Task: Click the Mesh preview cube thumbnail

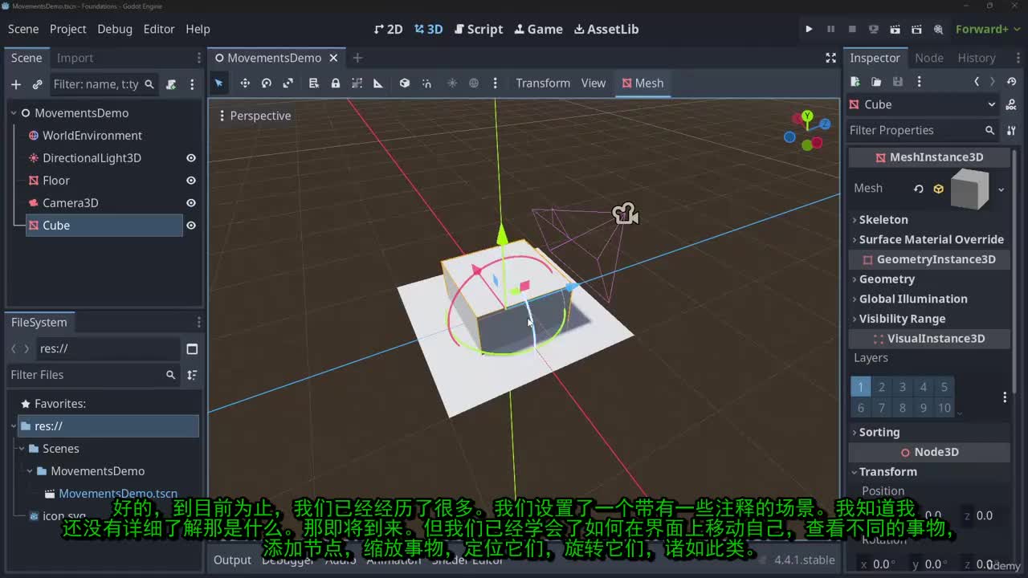Action: (970, 189)
